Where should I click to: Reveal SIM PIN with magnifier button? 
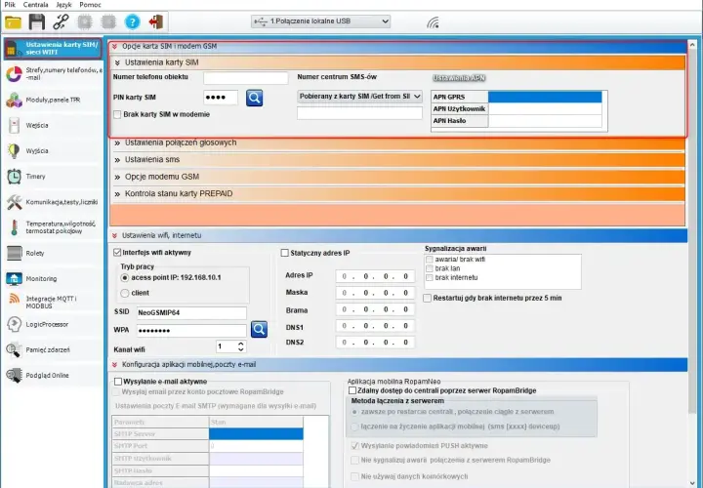(x=254, y=98)
